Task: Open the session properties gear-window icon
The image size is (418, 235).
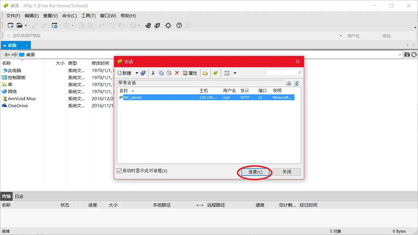Action: click(x=55, y=25)
